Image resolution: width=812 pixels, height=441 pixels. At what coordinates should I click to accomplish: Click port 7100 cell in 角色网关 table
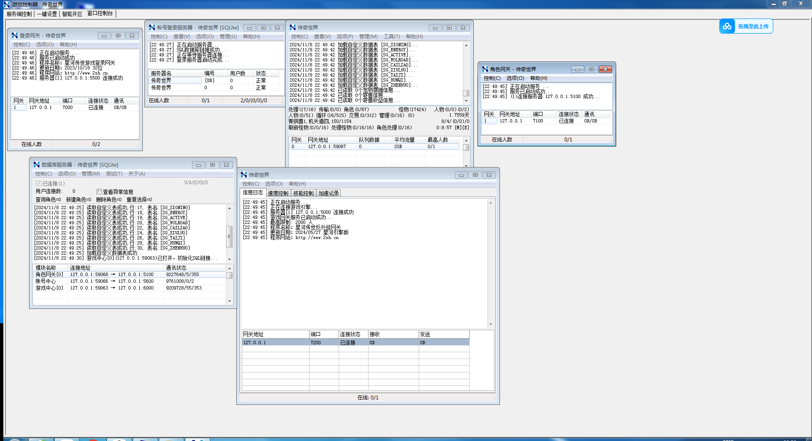tap(538, 121)
